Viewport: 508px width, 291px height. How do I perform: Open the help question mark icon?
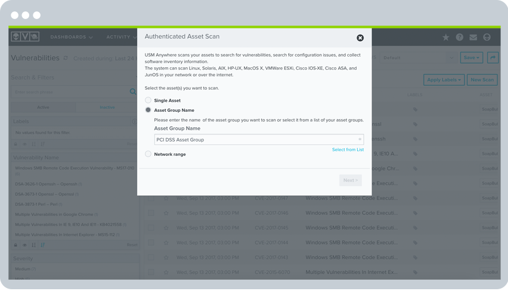click(x=460, y=37)
